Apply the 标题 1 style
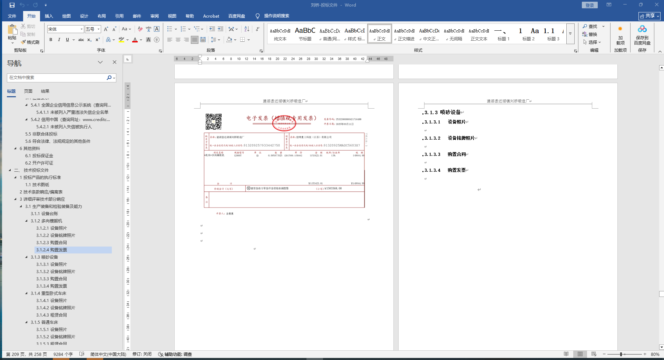 (504, 34)
